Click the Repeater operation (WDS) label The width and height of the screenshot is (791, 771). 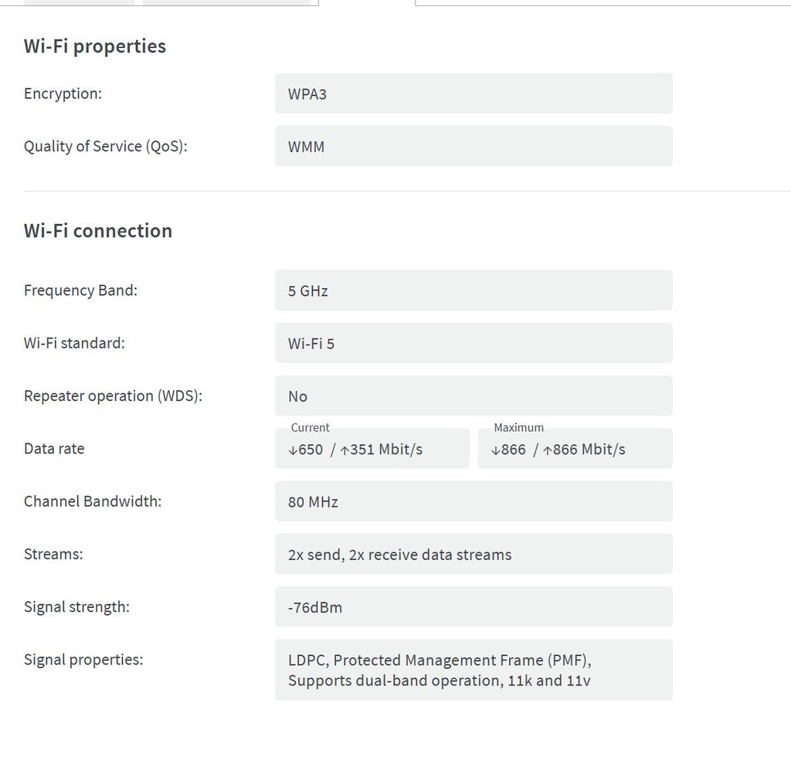tap(113, 396)
